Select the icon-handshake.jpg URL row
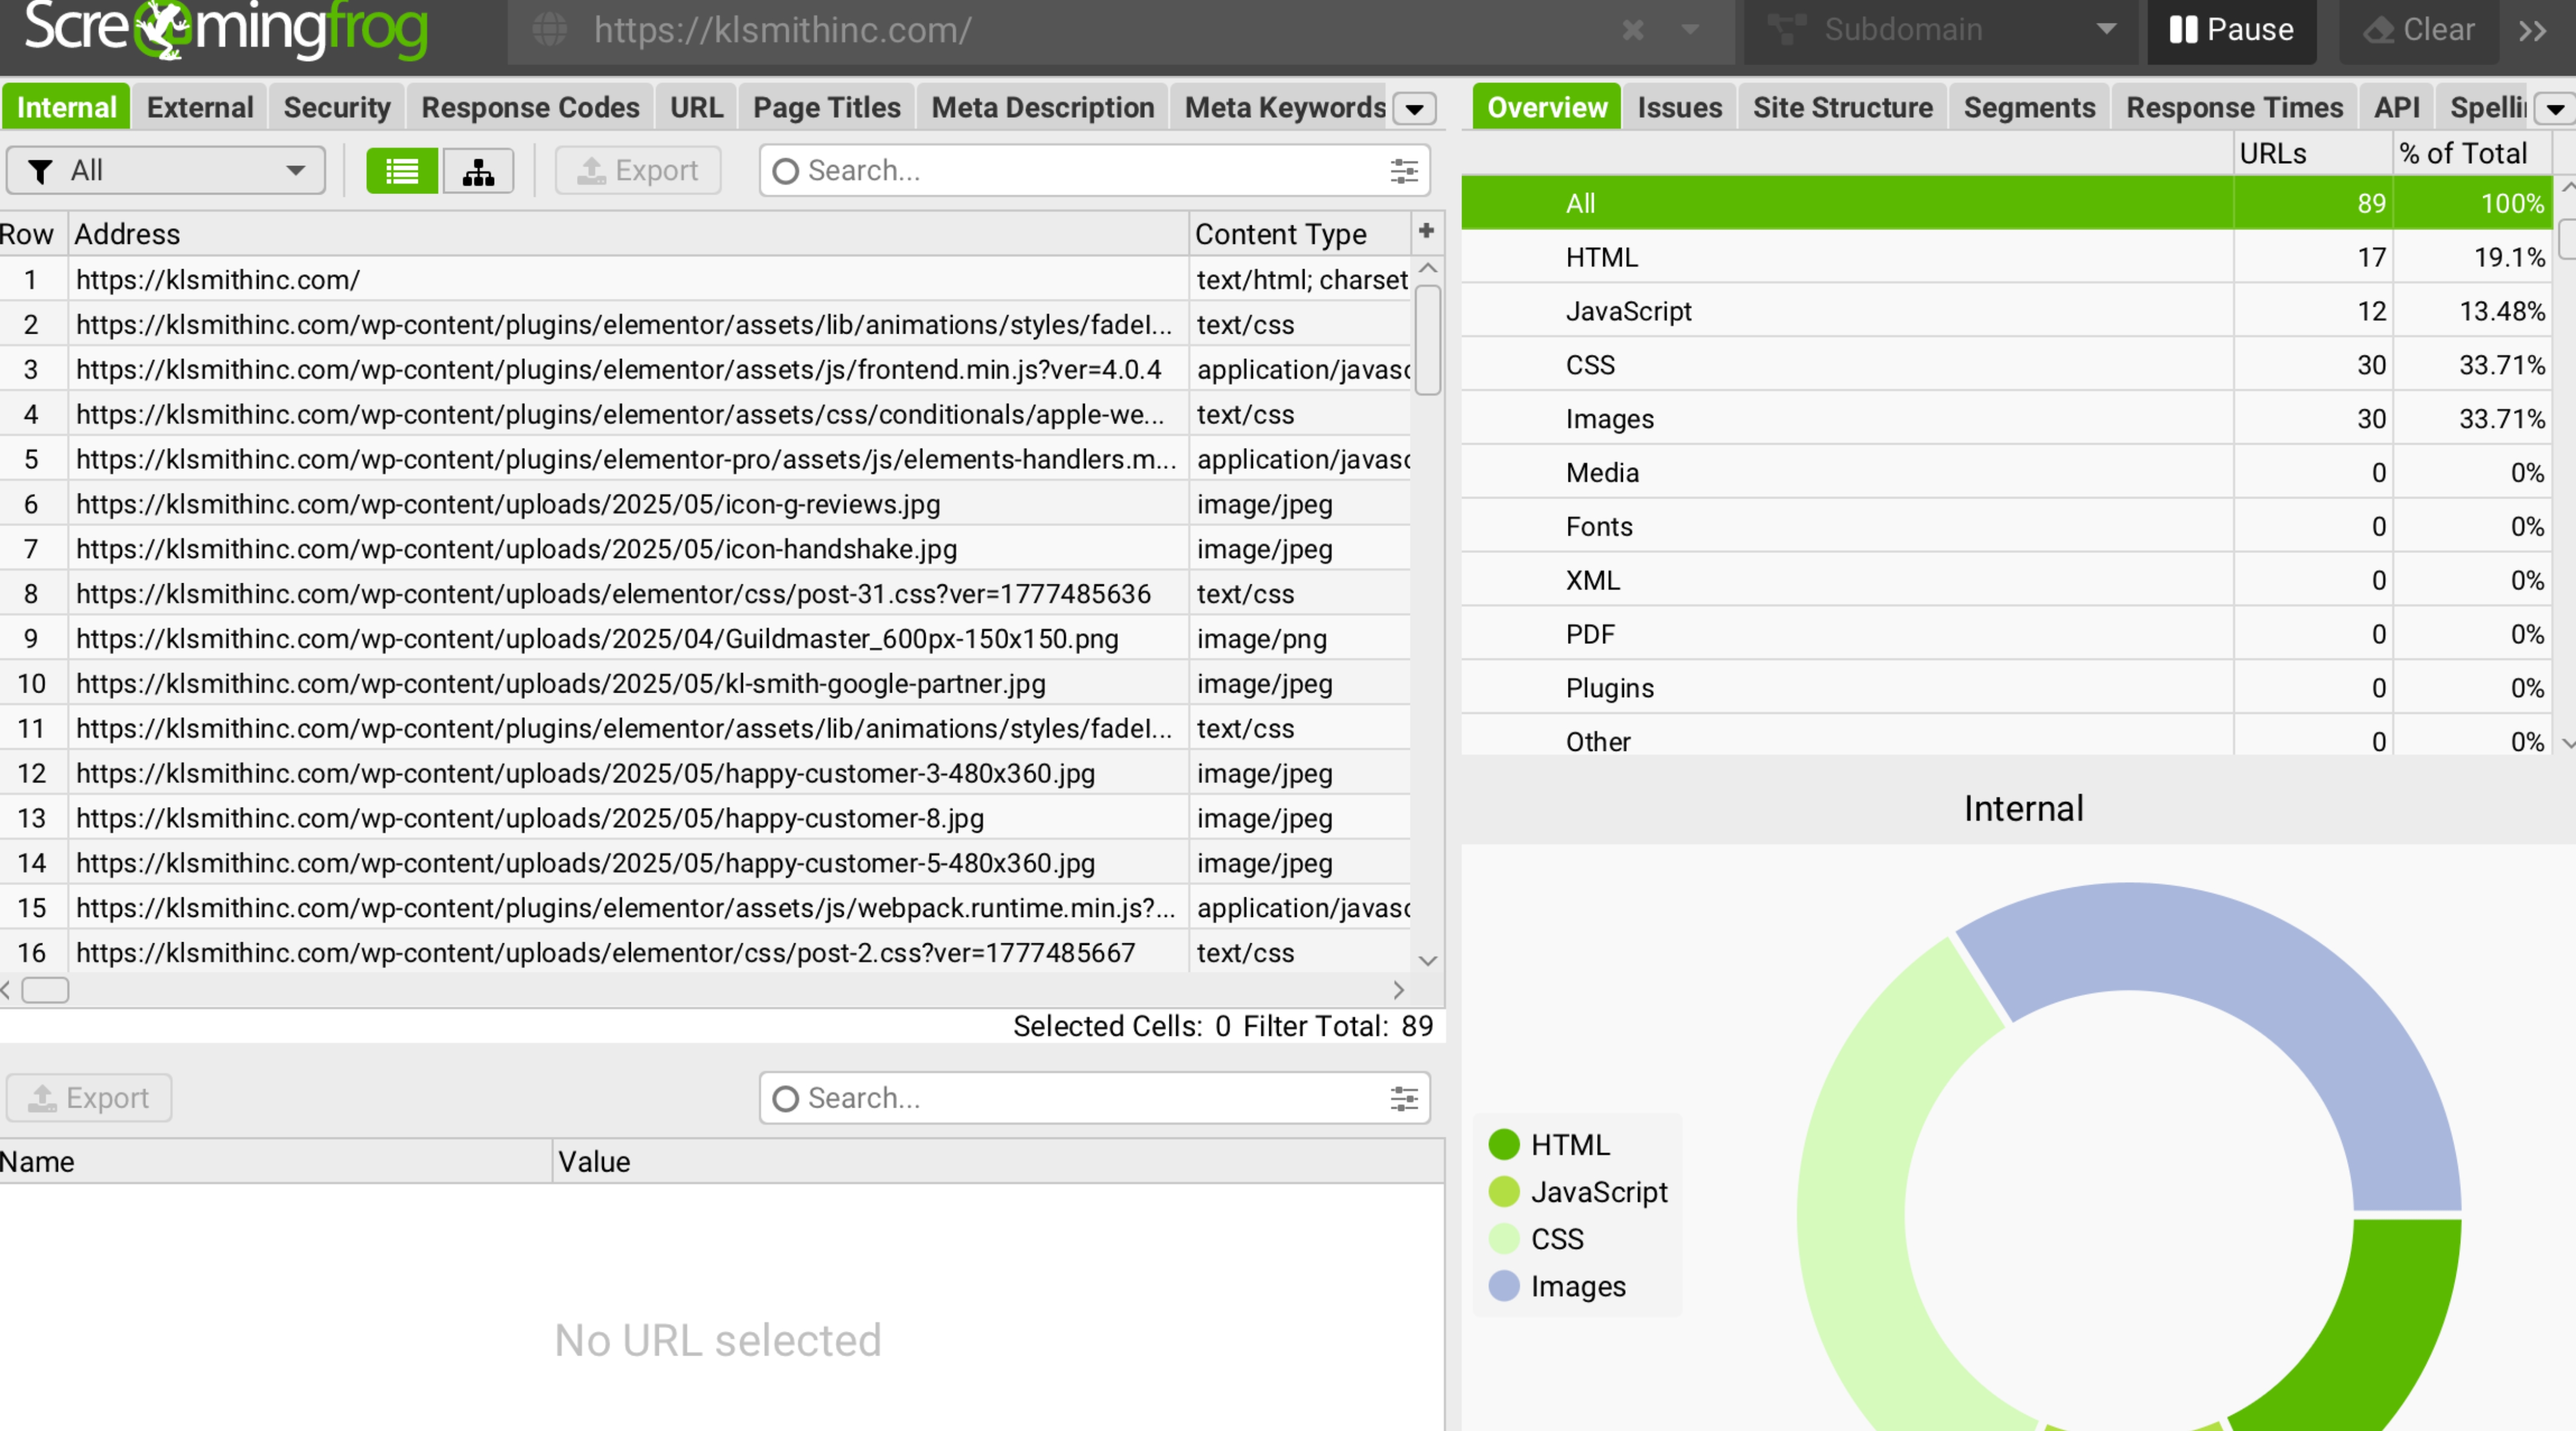This screenshot has height=1431, width=2576. tap(705, 549)
